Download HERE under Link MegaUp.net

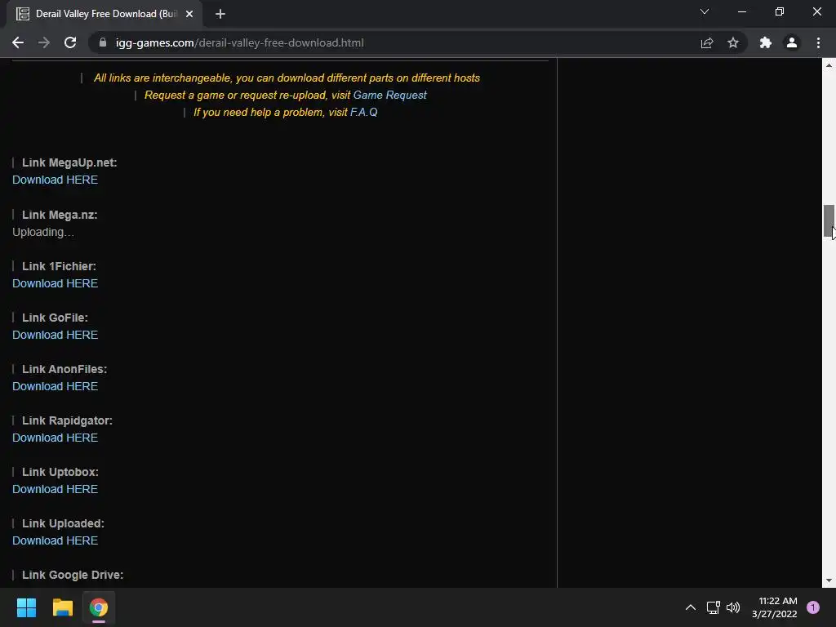point(55,180)
